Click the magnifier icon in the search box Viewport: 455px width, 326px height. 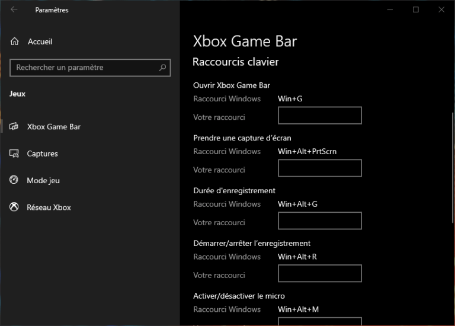162,68
